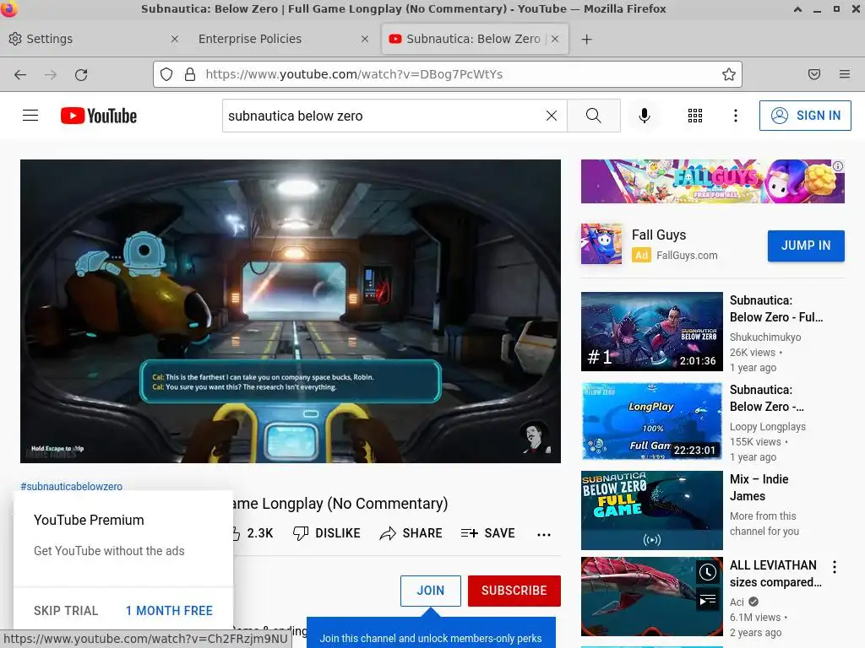View site security padlock info
This screenshot has width=865, height=648.
[190, 74]
